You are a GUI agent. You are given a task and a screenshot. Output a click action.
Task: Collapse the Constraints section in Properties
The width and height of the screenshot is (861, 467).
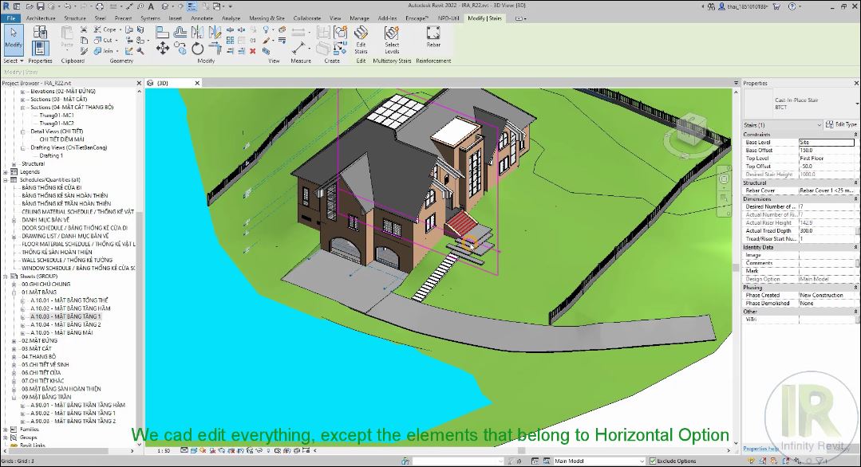pyautogui.click(x=855, y=135)
